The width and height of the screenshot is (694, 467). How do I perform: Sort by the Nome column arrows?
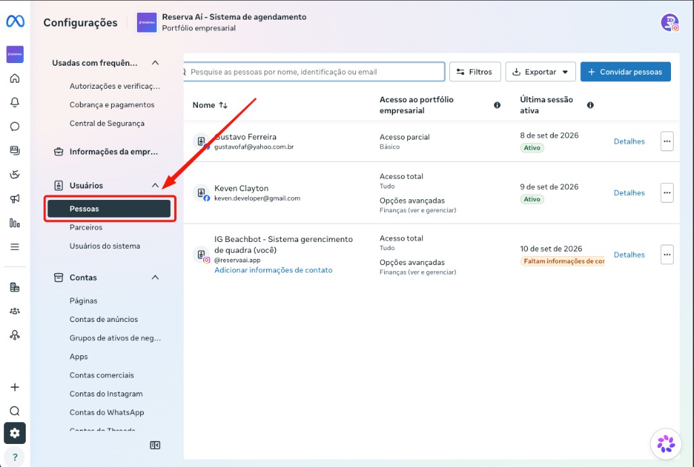[x=223, y=105]
